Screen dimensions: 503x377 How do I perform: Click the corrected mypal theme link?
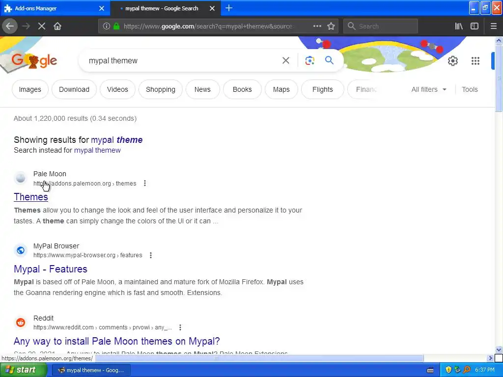pos(117,140)
